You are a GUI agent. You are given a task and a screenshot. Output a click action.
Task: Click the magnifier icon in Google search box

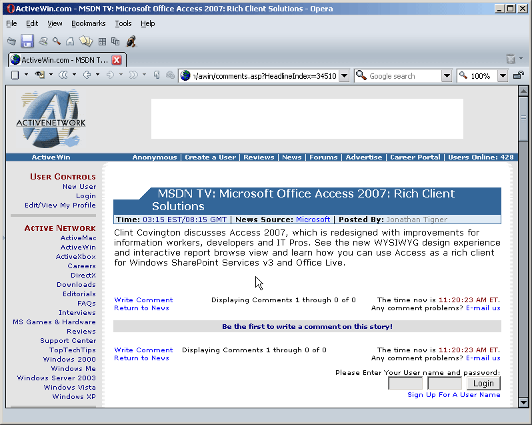pos(361,75)
